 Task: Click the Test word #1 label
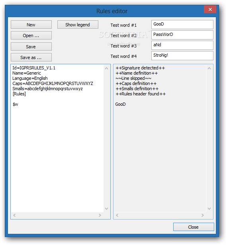coord(123,25)
